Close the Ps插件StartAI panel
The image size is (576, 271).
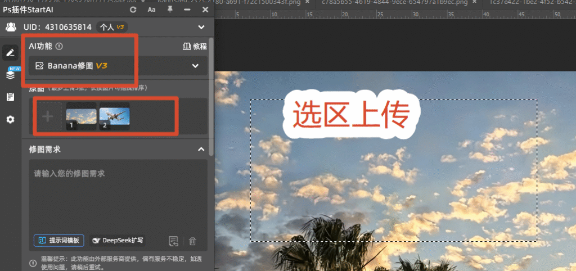205,10
